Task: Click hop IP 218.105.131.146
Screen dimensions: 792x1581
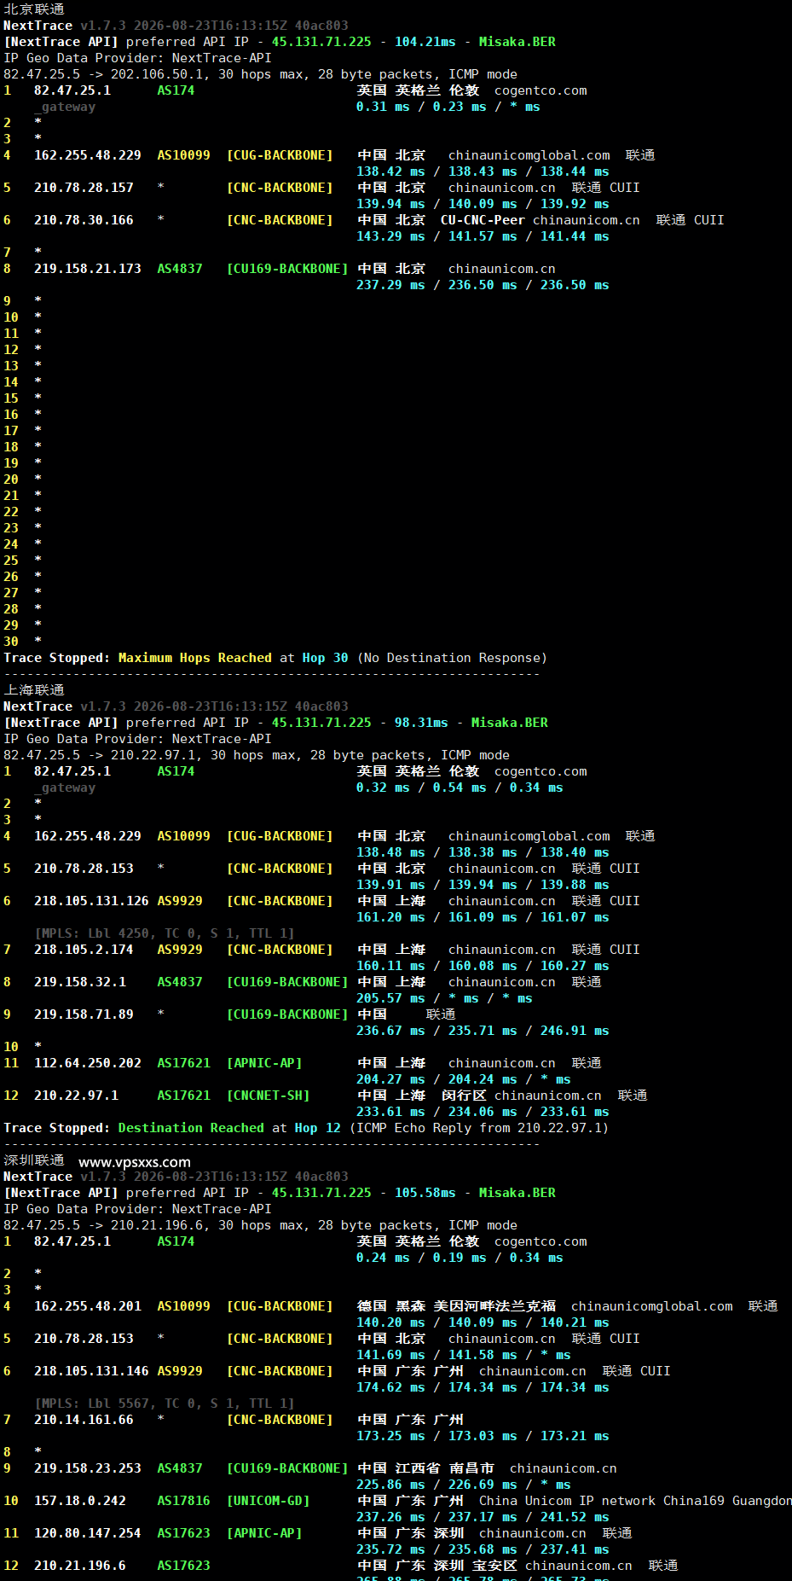Action: [91, 1371]
